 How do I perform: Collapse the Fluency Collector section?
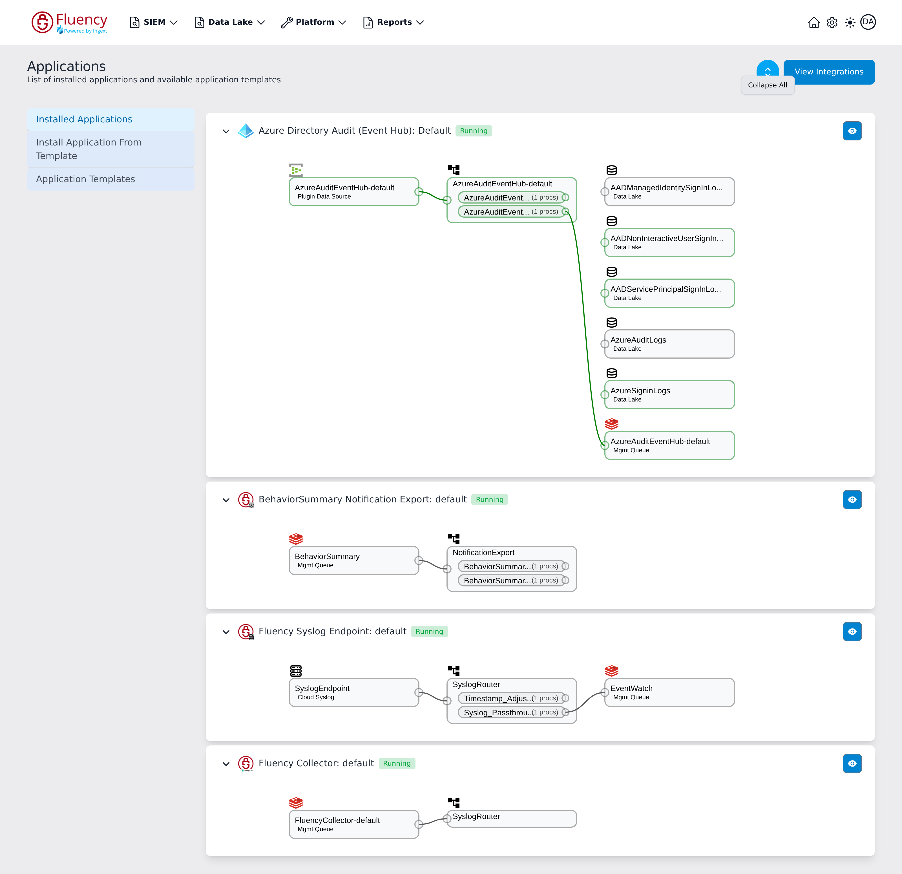pos(226,764)
